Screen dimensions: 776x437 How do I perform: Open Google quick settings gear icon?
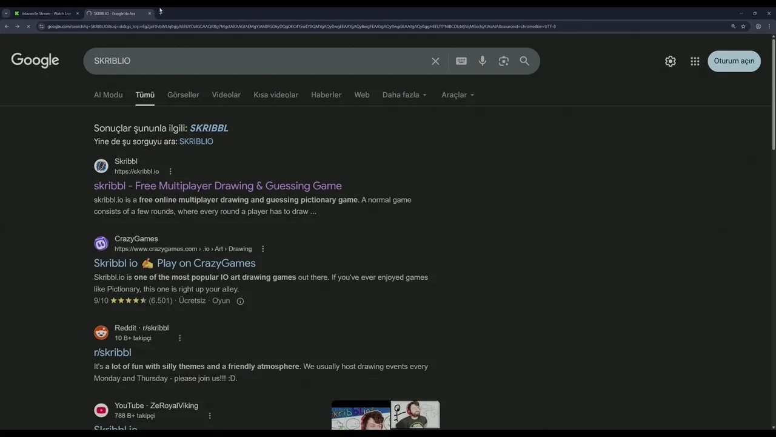click(671, 61)
